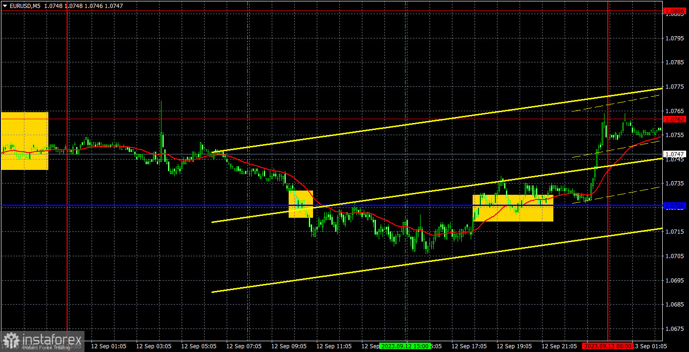This screenshot has height=352, width=689.
Task: Click the 12 Sep 17:05 time label
Action: coord(469,346)
